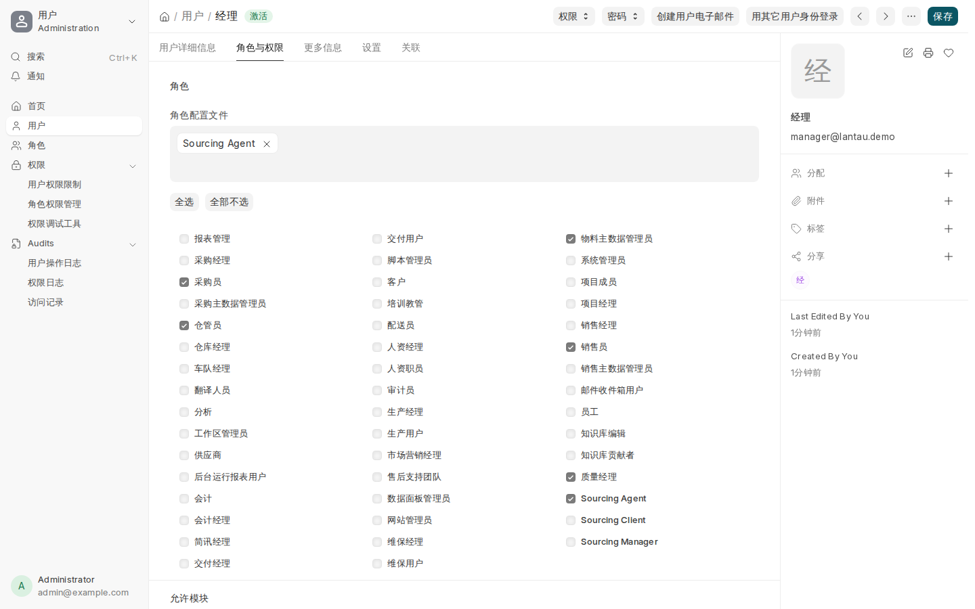Expand the workspace switcher chevron

point(132,22)
